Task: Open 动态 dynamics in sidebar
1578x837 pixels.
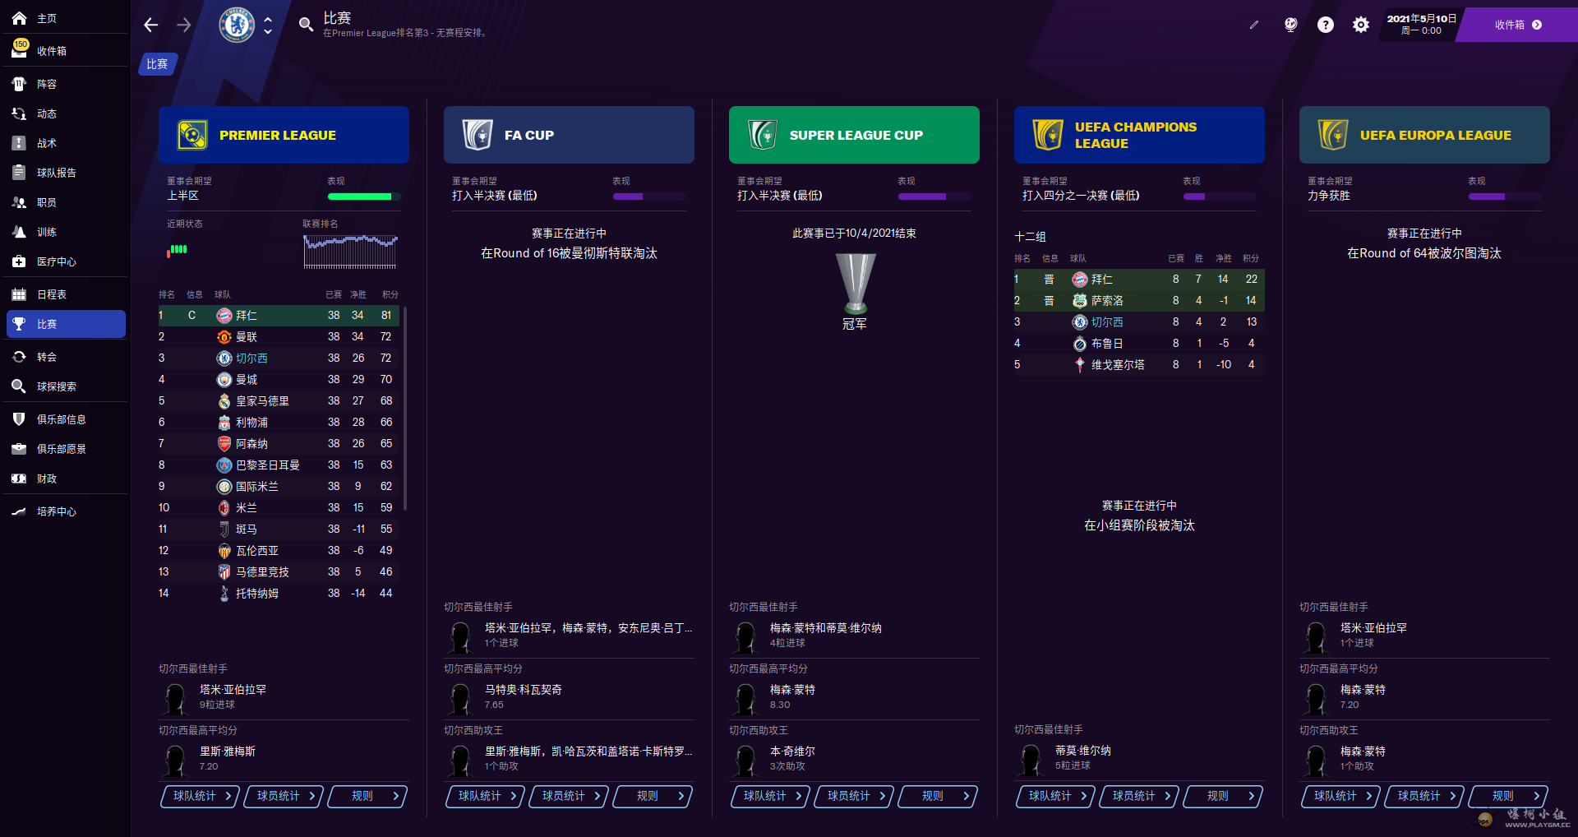Action: pos(66,113)
